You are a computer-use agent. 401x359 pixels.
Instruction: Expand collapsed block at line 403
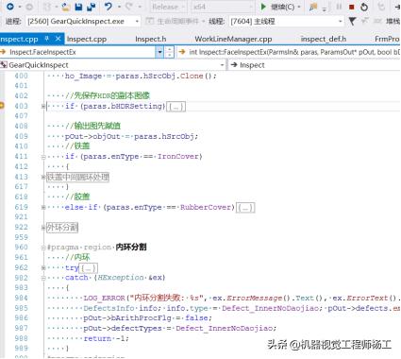[43, 107]
